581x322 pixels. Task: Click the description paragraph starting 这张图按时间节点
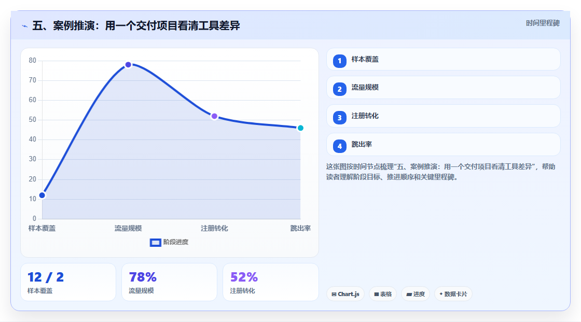tap(440, 172)
